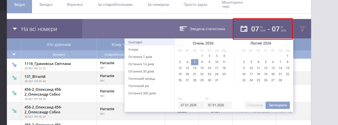This screenshot has height=125, width=338.
Task: Choose Поточний рік range
Action: (150, 86)
